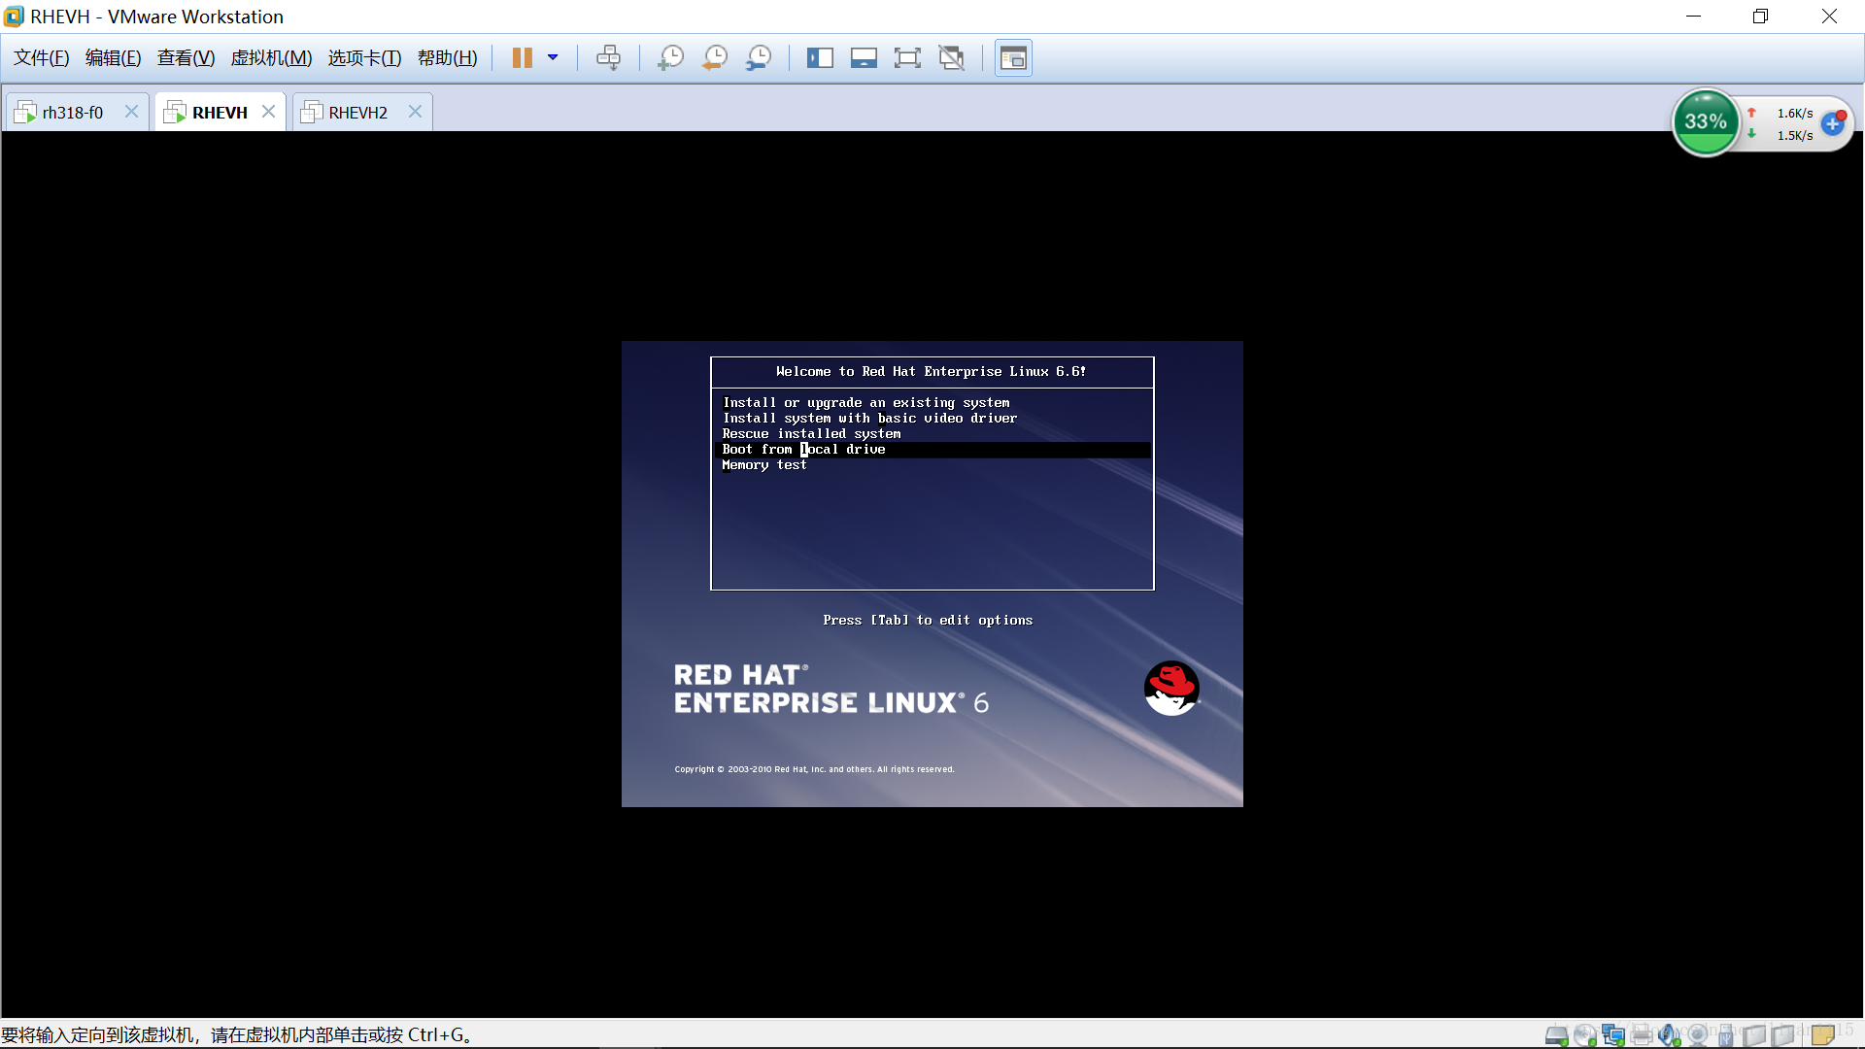Click the network adapter status icon
The height and width of the screenshot is (1049, 1865).
tap(1613, 1035)
